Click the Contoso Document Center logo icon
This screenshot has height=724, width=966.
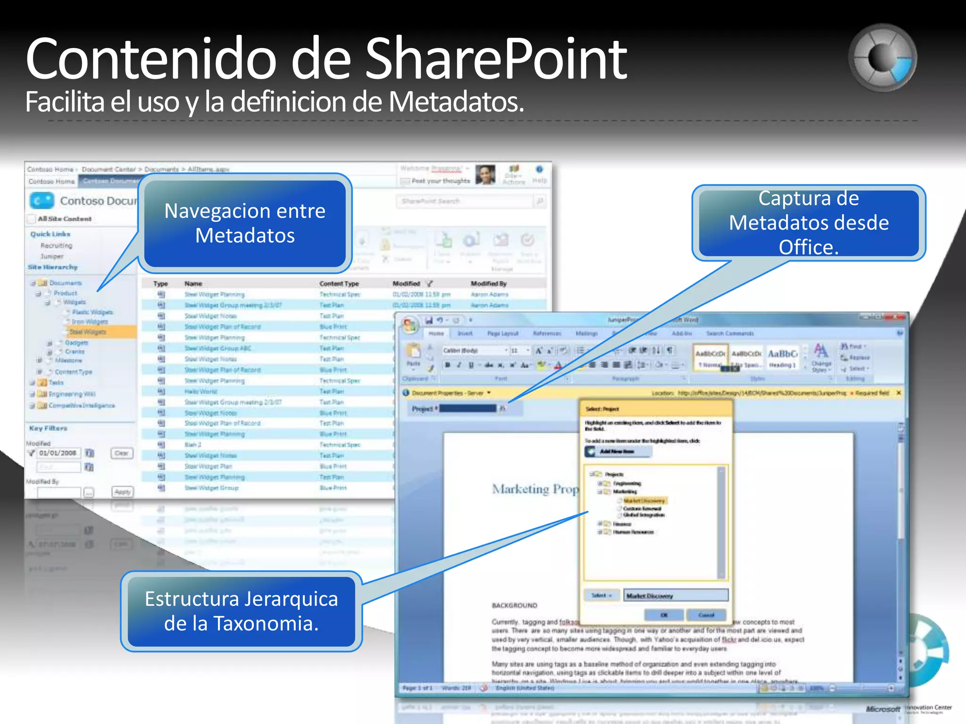coord(42,201)
